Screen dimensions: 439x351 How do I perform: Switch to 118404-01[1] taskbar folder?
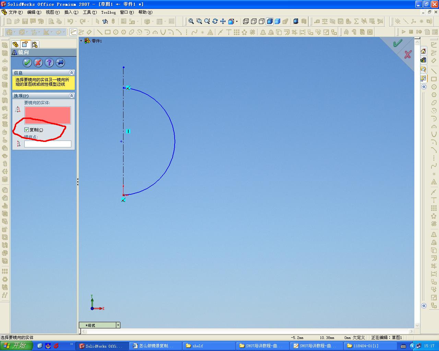point(370,346)
